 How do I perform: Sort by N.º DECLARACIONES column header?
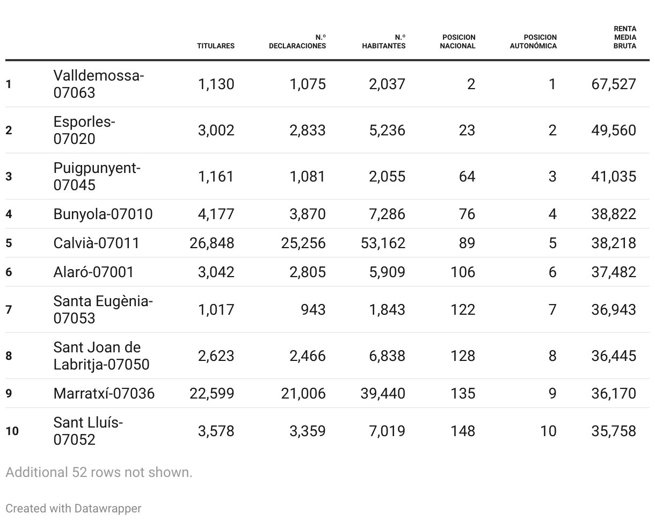[x=297, y=41]
